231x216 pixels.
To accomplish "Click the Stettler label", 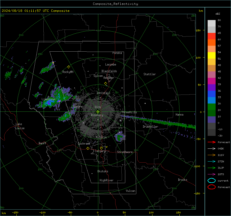I will (x=150, y=74).
